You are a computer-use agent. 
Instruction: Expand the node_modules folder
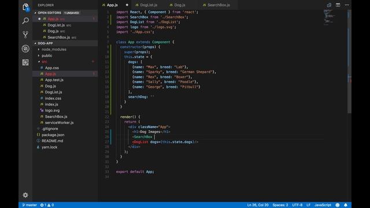[65, 50]
